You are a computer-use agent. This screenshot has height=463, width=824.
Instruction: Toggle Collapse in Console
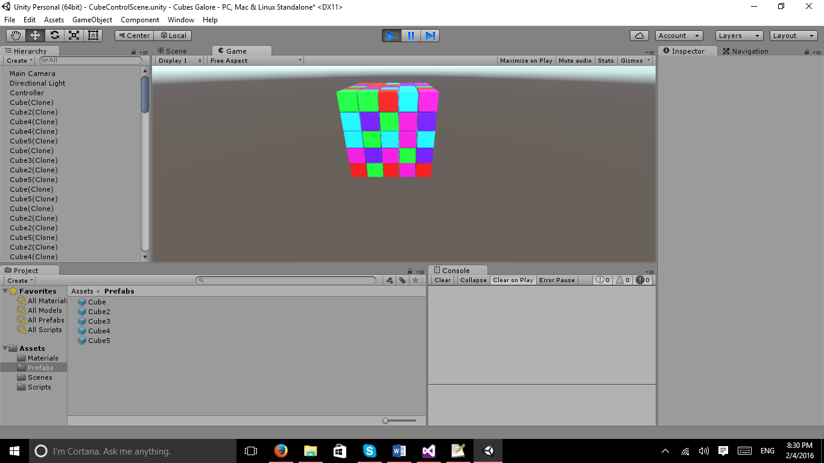(x=474, y=280)
